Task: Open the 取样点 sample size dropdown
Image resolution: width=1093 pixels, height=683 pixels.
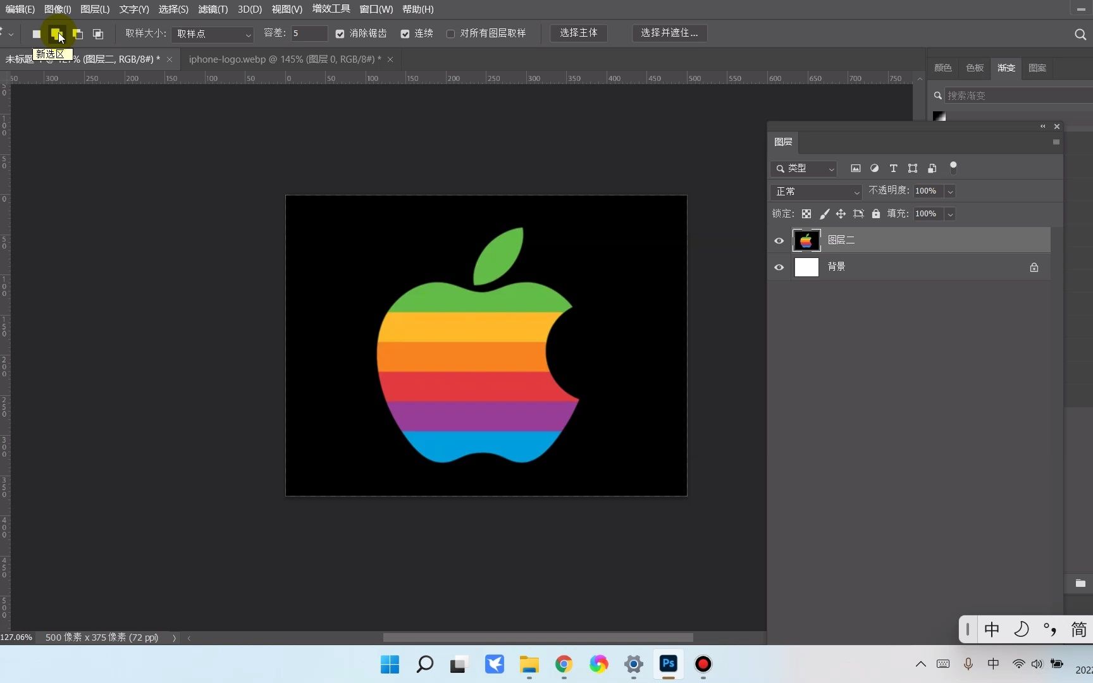Action: pos(212,34)
